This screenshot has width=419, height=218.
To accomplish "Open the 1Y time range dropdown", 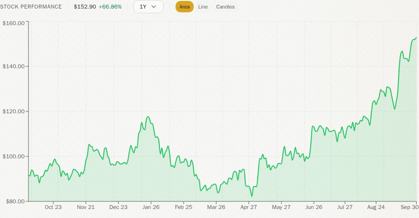I will coord(149,7).
